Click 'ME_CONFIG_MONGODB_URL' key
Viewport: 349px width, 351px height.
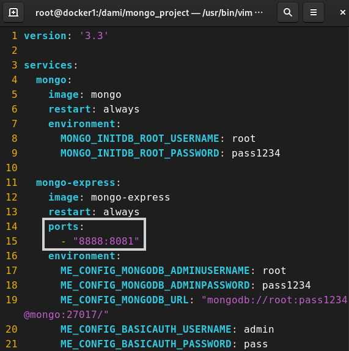click(125, 300)
